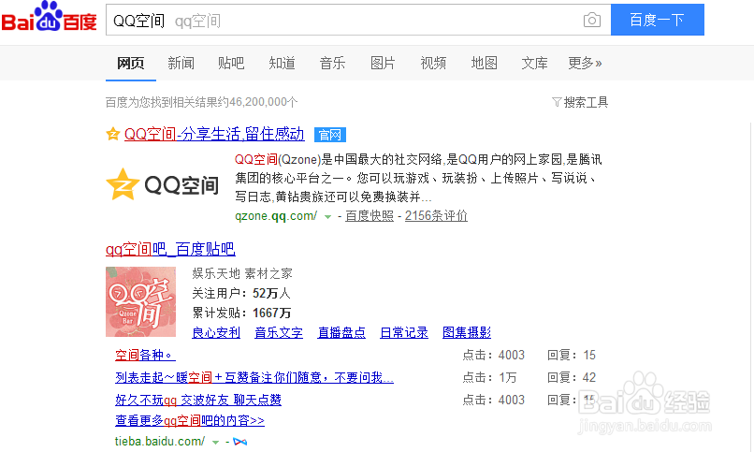The height and width of the screenshot is (452, 754).
Task: Click into the search input field
Action: (358, 20)
